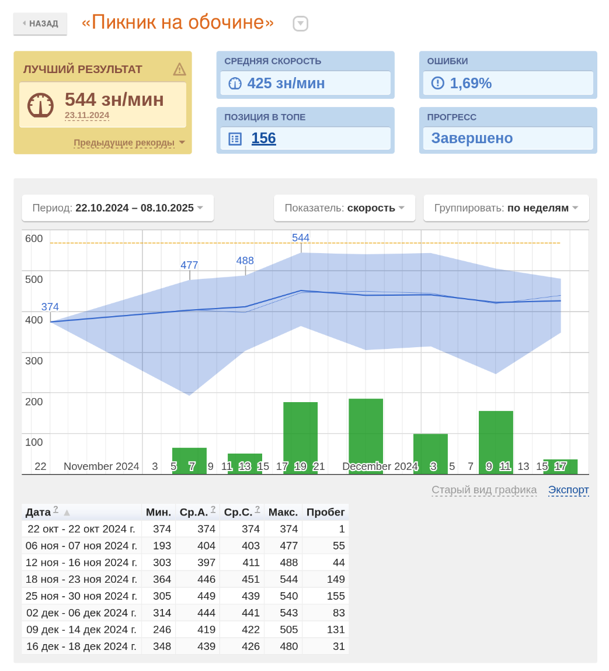Click the green bar at December 3

[430, 454]
